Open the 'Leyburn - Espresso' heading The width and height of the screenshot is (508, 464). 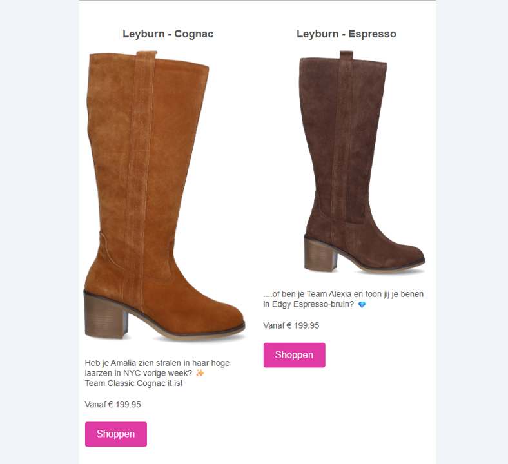point(346,34)
